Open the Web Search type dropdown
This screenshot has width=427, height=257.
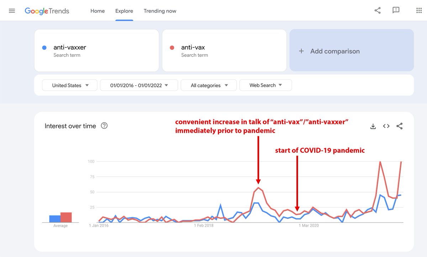click(265, 85)
